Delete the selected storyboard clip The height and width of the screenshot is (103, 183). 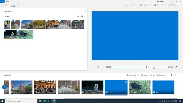click(x=172, y=75)
